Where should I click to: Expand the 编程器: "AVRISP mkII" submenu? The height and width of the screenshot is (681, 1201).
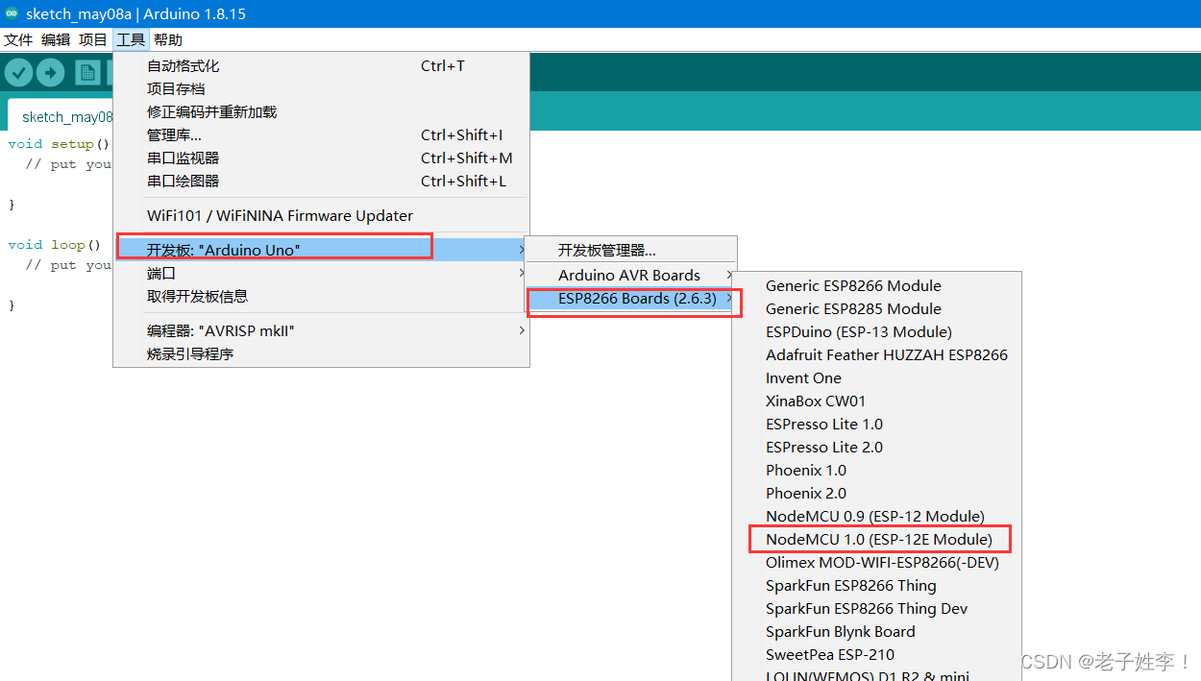(x=321, y=330)
